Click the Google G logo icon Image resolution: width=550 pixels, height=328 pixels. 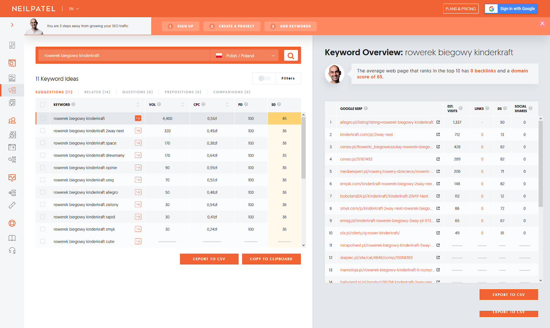(x=492, y=9)
